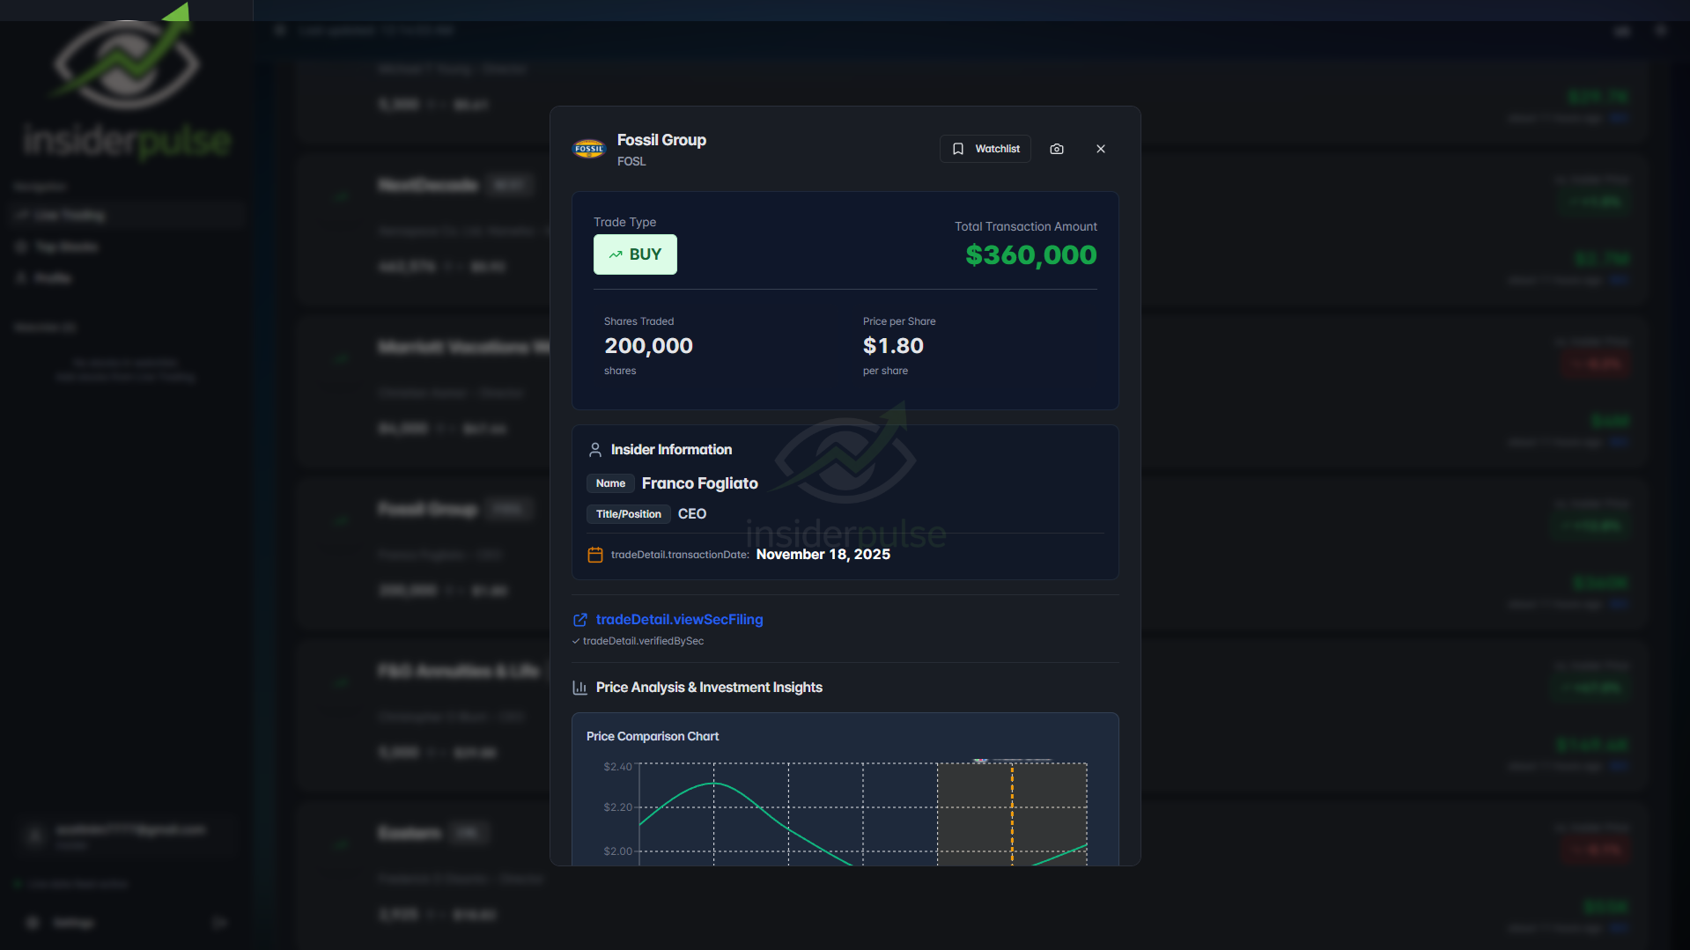Toggle the BUY trade type selector
Image resolution: width=1690 pixels, height=950 pixels.
tap(635, 254)
